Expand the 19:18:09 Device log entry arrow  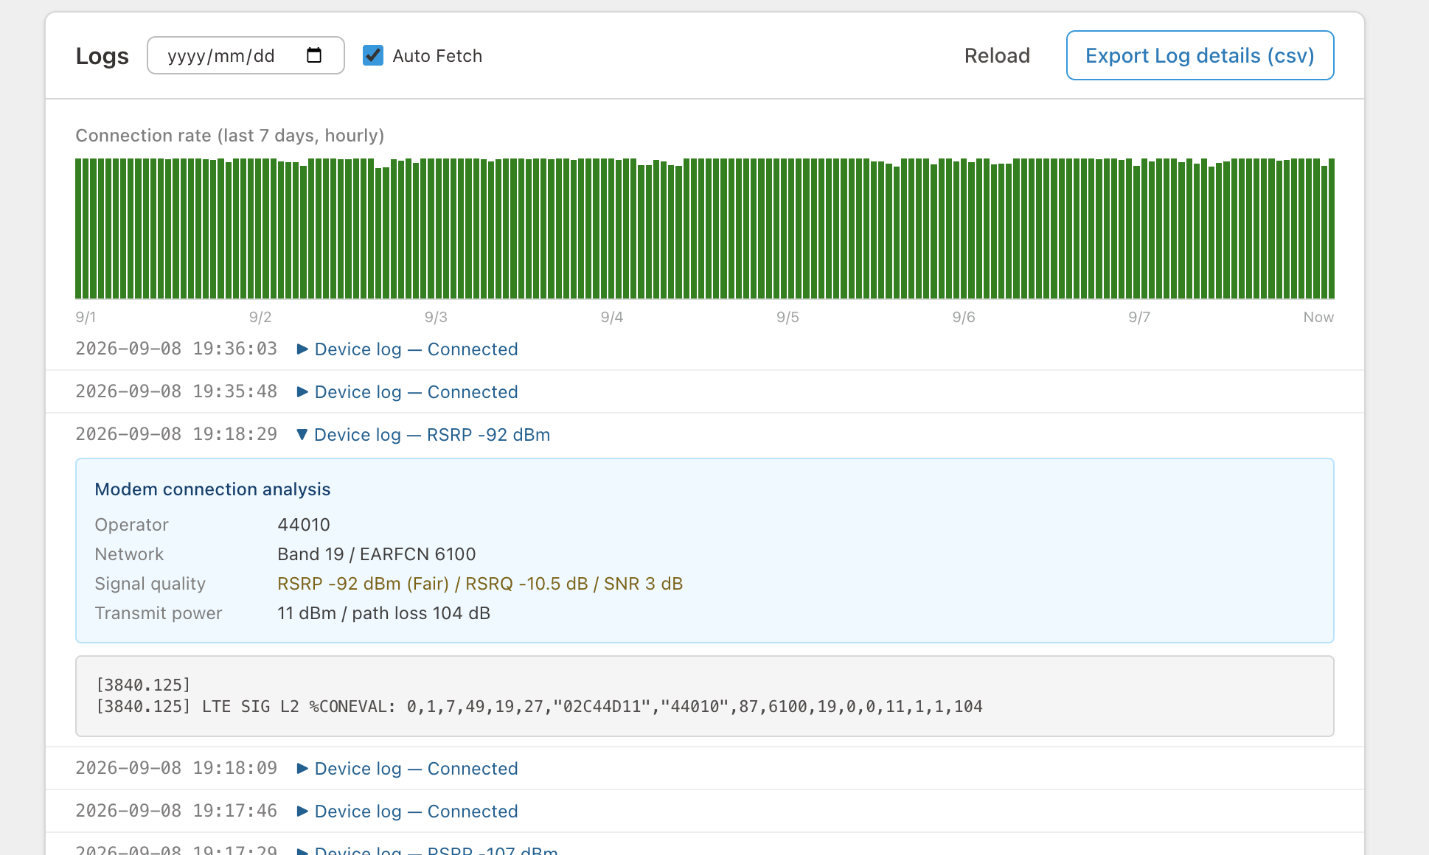coord(302,769)
